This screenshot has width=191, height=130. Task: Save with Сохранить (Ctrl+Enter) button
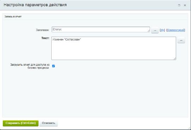(x=21, y=123)
